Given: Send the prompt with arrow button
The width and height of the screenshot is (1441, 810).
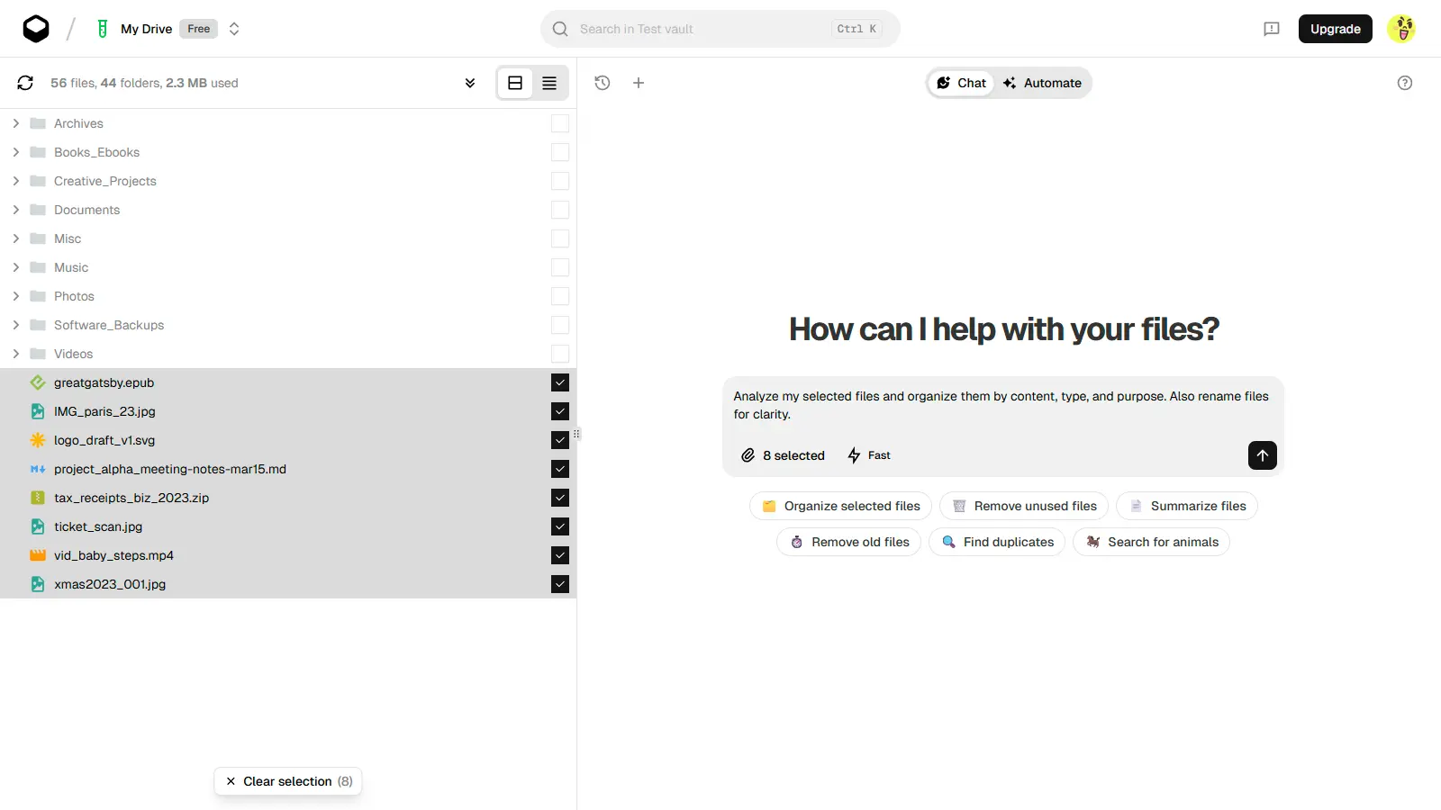Looking at the screenshot, I should coord(1263,455).
